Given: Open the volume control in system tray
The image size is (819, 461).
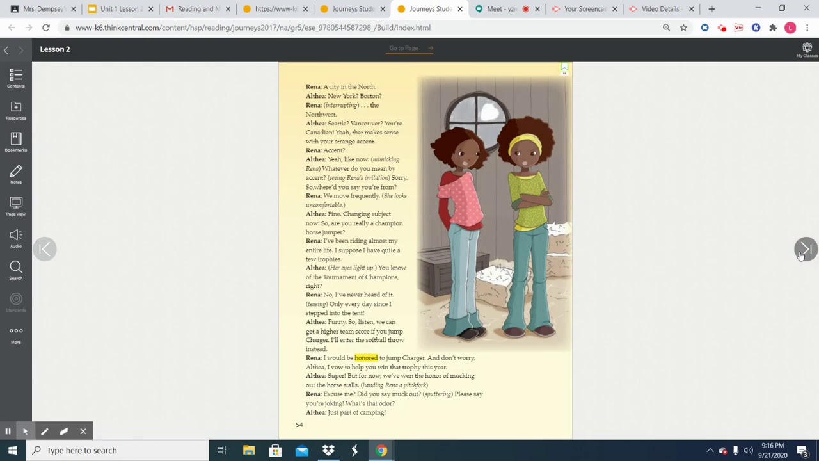Looking at the screenshot, I should [749, 450].
